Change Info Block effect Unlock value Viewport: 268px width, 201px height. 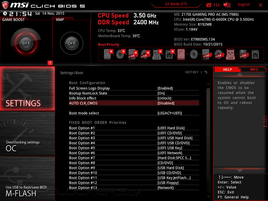[x=164, y=98]
